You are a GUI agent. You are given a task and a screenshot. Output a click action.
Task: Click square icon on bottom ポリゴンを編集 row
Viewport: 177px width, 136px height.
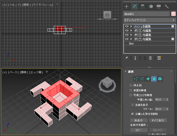(173, 39)
